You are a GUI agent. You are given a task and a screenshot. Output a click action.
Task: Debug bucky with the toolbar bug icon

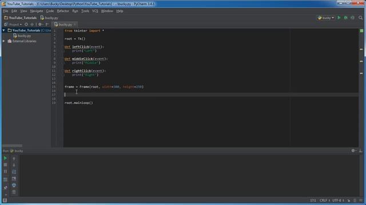coord(345,18)
